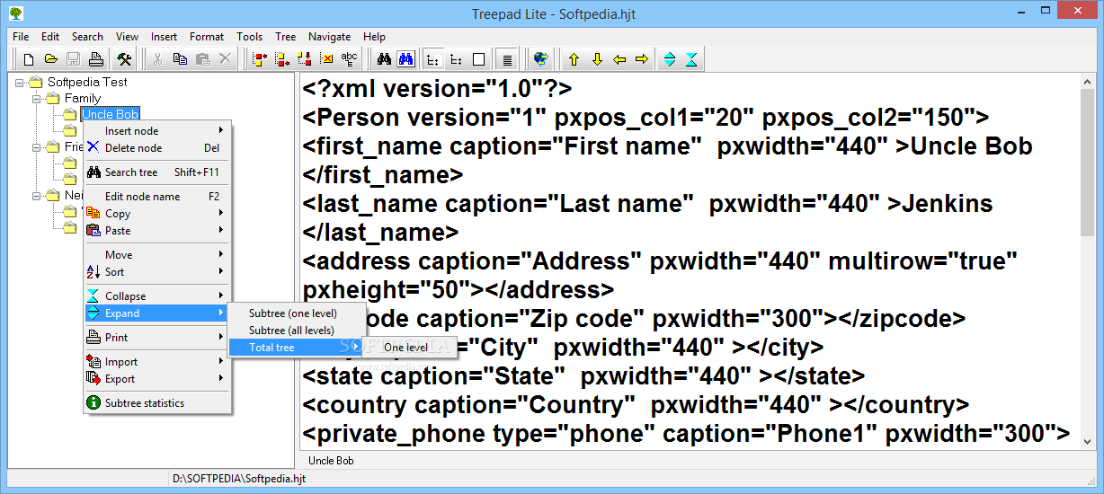Image resolution: width=1104 pixels, height=494 pixels.
Task: Click the folder icon next to Uncle Bob
Action: click(70, 114)
